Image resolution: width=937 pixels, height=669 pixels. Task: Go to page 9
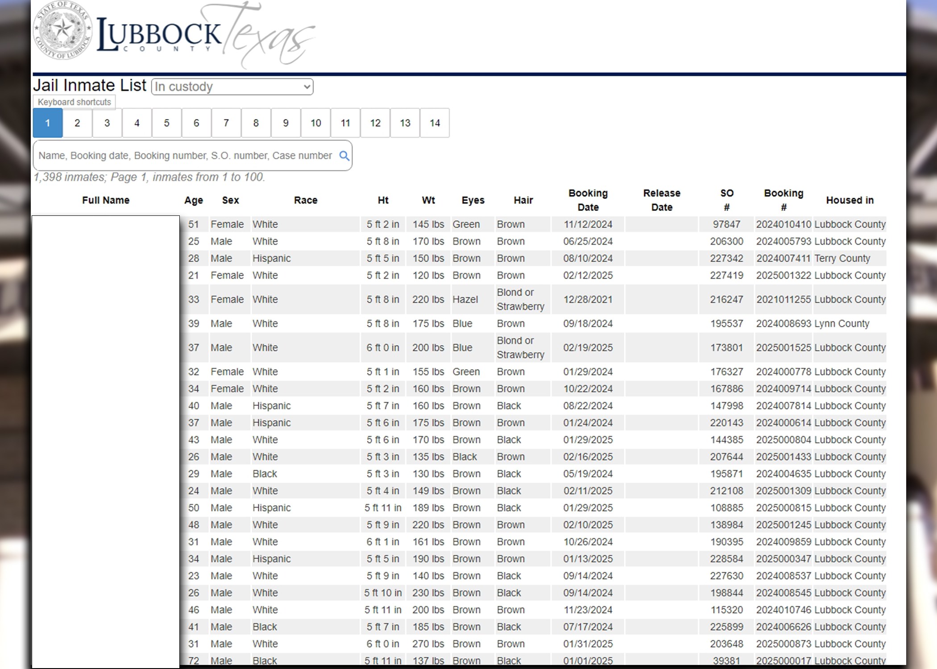pos(286,123)
